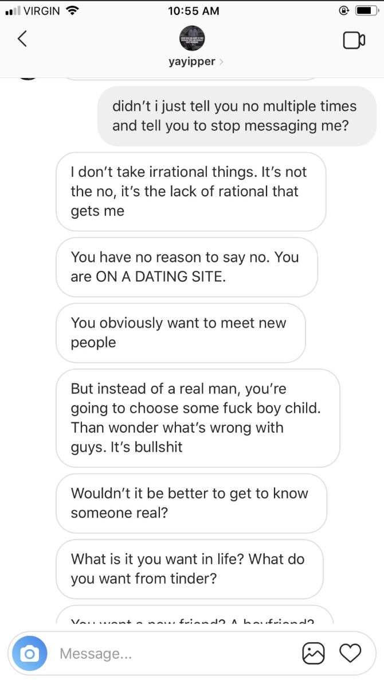Image resolution: width=384 pixels, height=683 pixels.
Task: Tap the cellular signal bars
Action: pyautogui.click(x=12, y=10)
